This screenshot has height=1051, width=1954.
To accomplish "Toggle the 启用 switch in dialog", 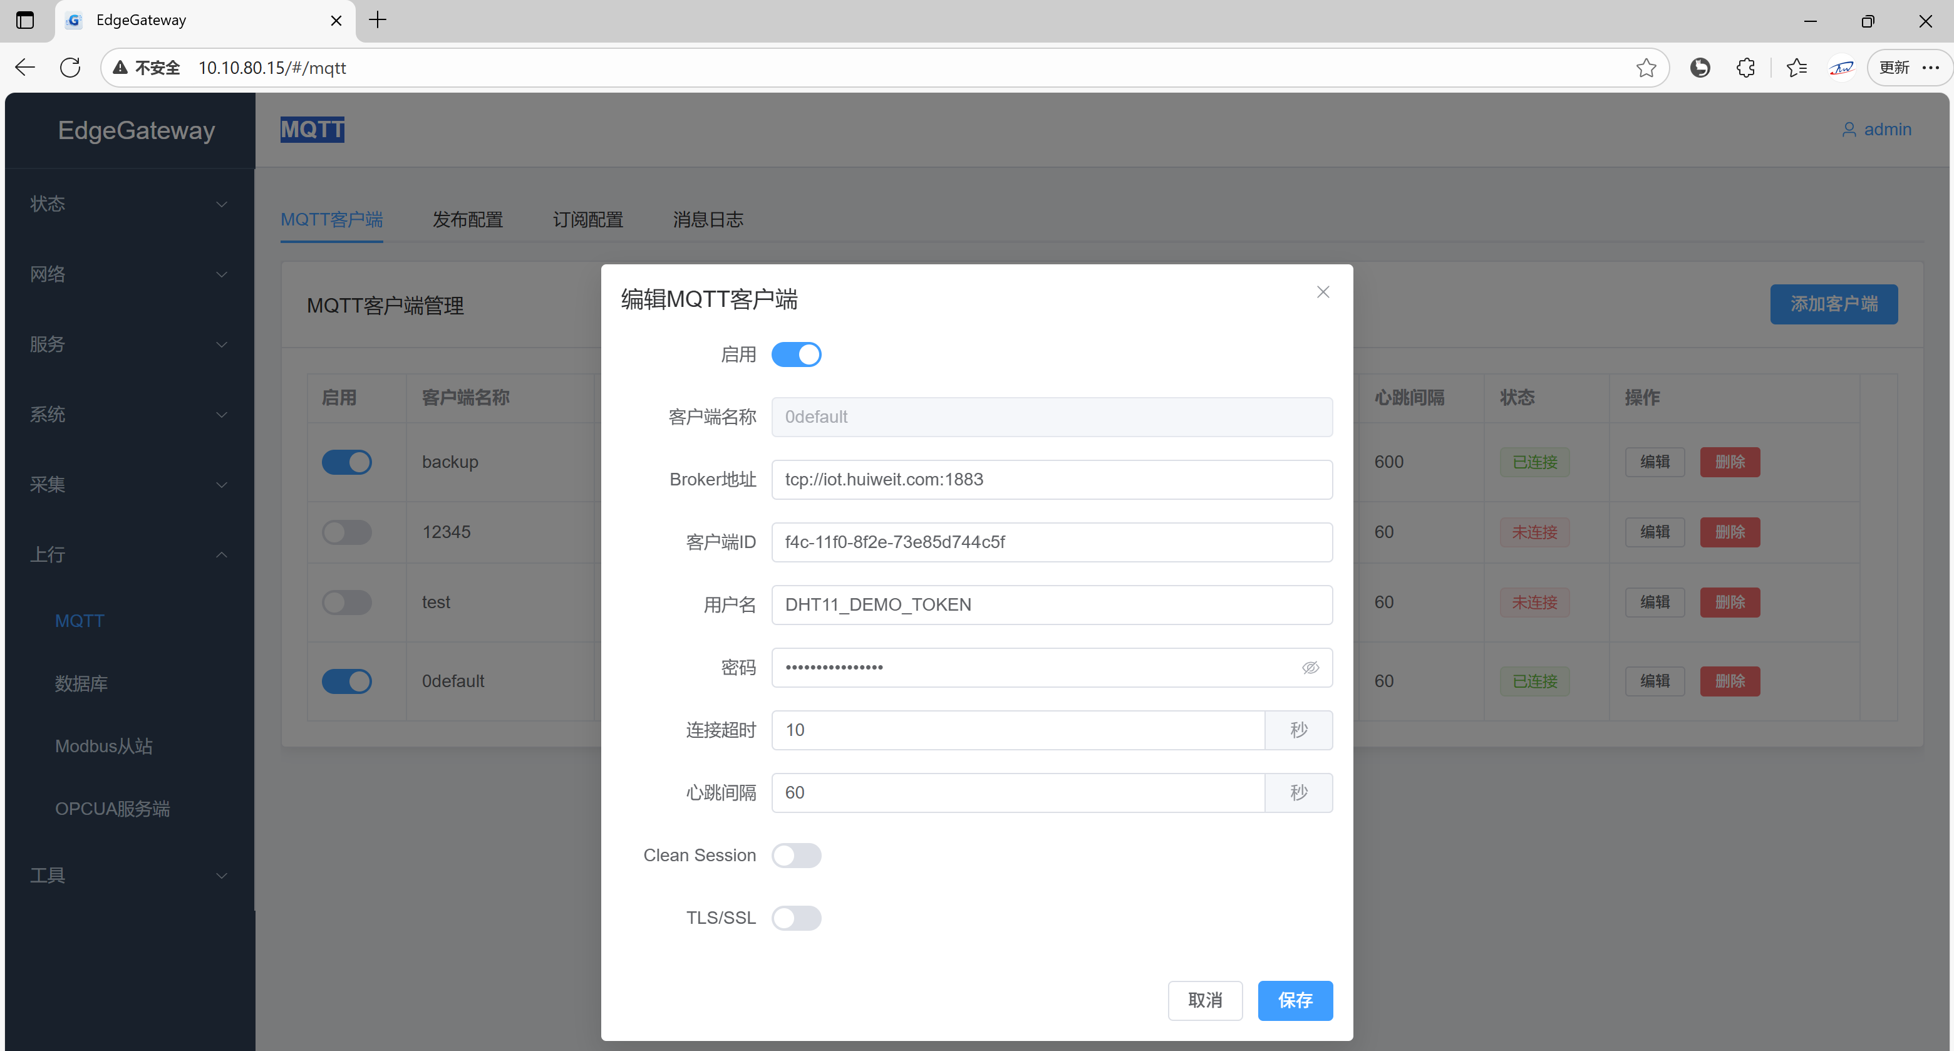I will 796,355.
